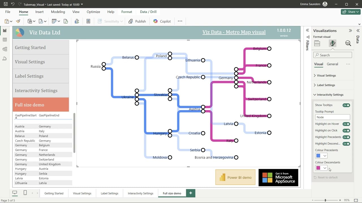This screenshot has width=362, height=203.
Task: Click the Get data icon in ribbon
Action: [30, 21]
